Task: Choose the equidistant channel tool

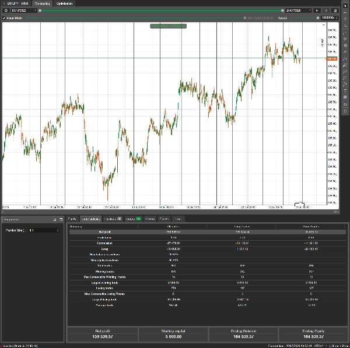Action: click(345, 45)
